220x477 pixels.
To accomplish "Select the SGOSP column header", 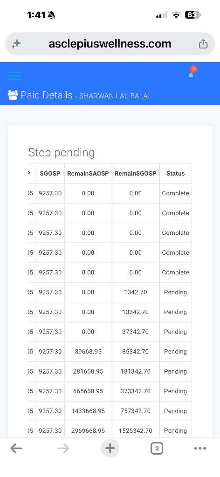I will [50, 173].
